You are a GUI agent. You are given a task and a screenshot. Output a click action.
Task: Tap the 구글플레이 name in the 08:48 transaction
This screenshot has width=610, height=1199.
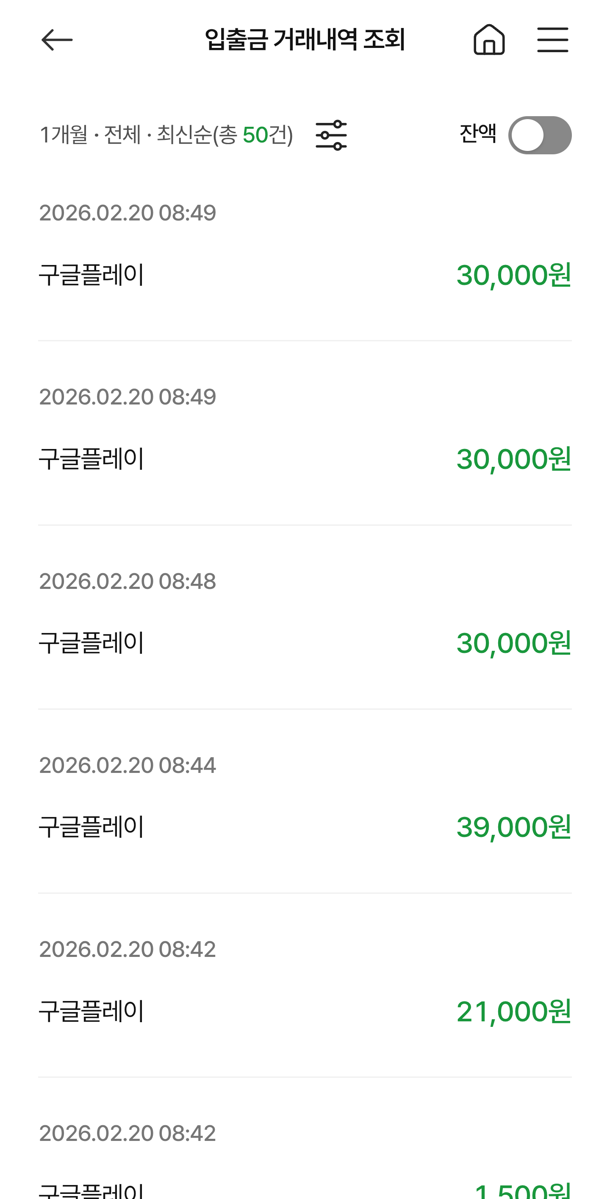tap(91, 643)
